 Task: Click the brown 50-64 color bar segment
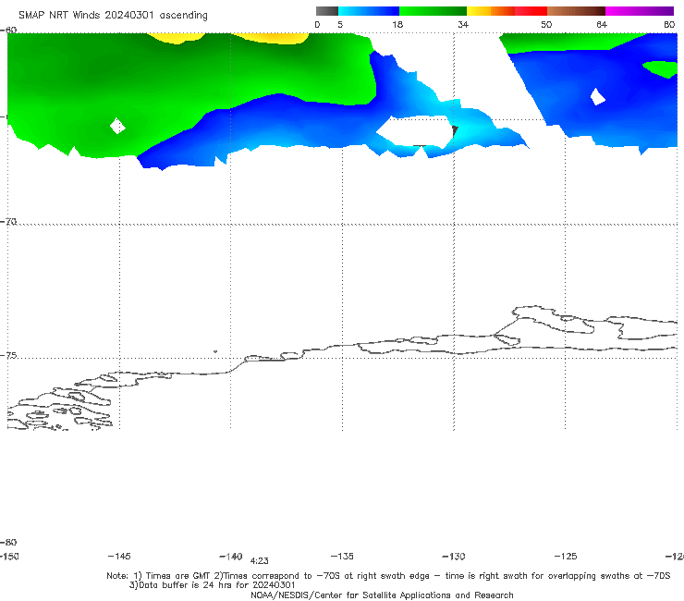[x=576, y=11]
